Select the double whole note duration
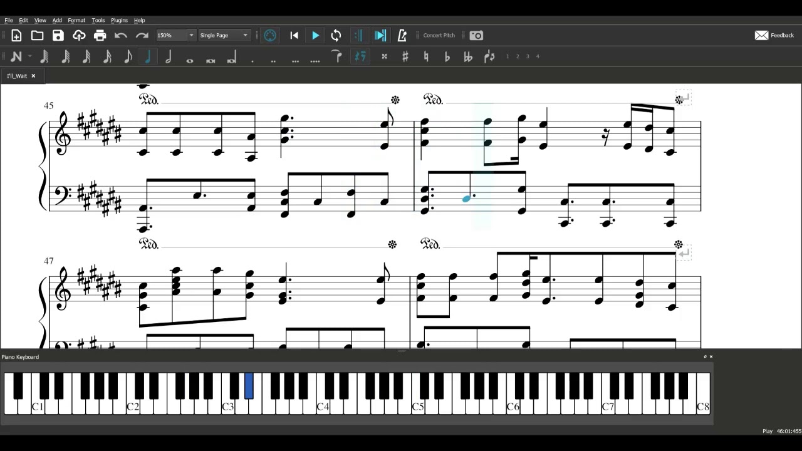This screenshot has height=451, width=802. [211, 60]
